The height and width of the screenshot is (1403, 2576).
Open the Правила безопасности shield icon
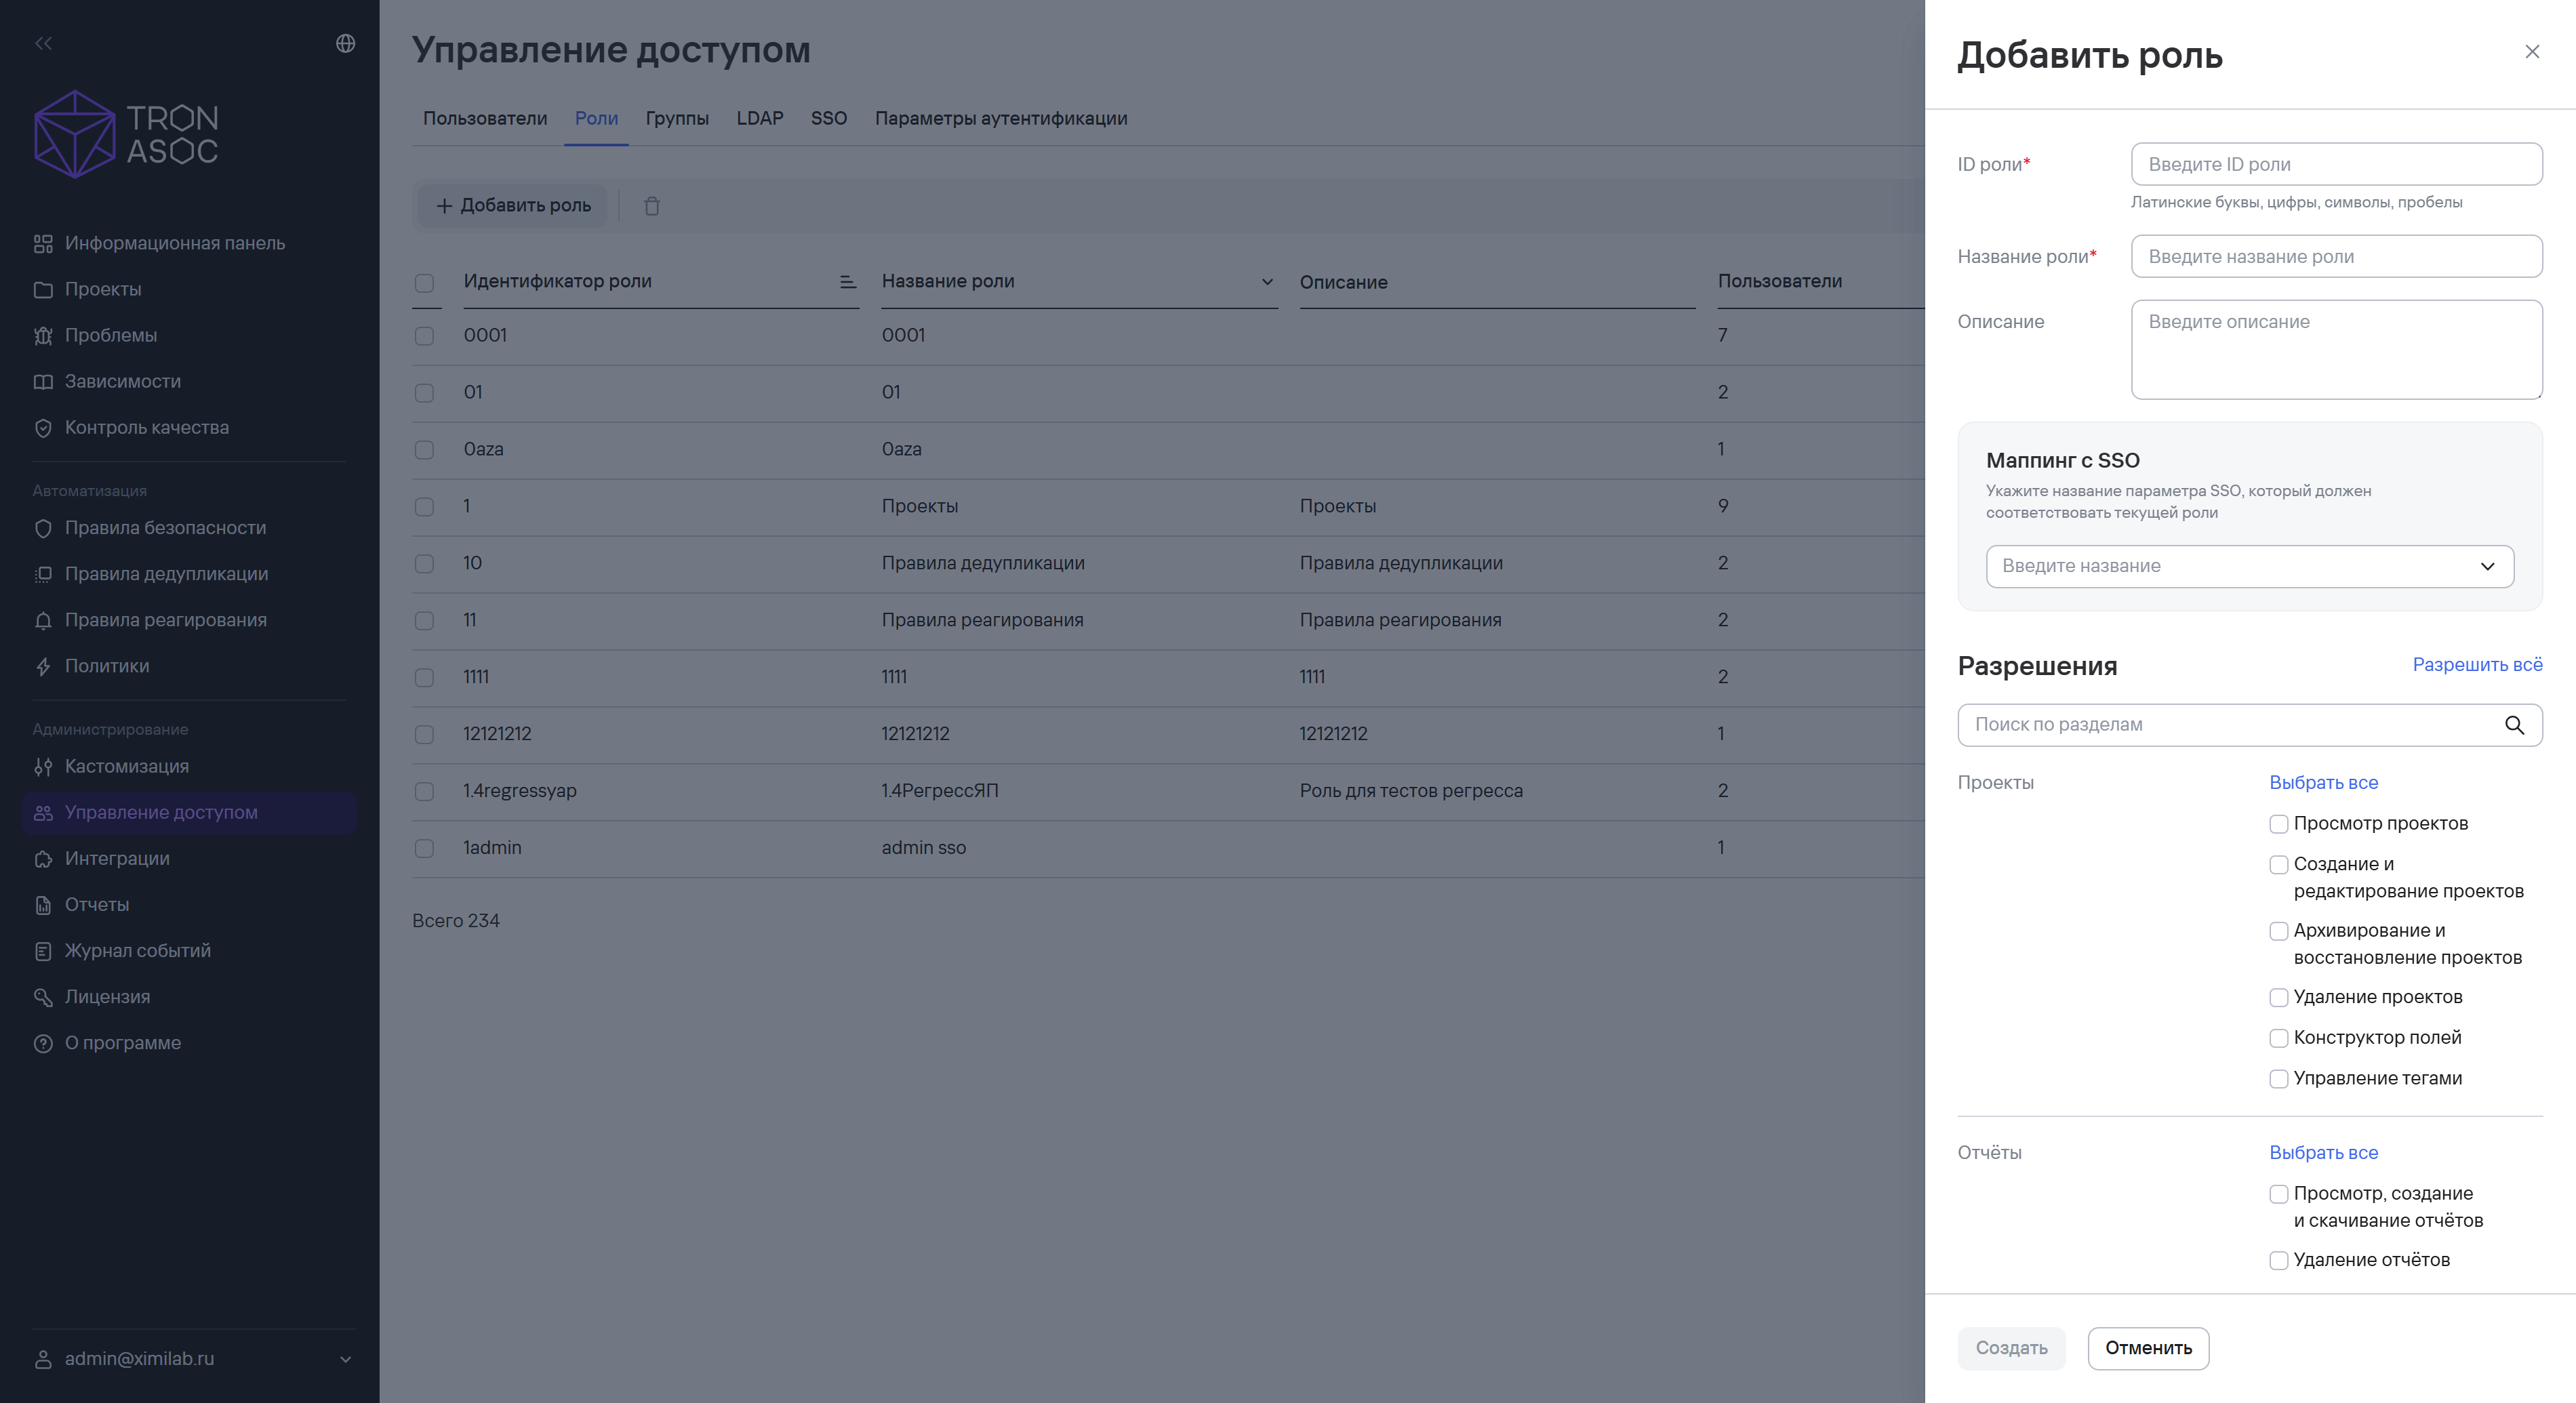[43, 528]
